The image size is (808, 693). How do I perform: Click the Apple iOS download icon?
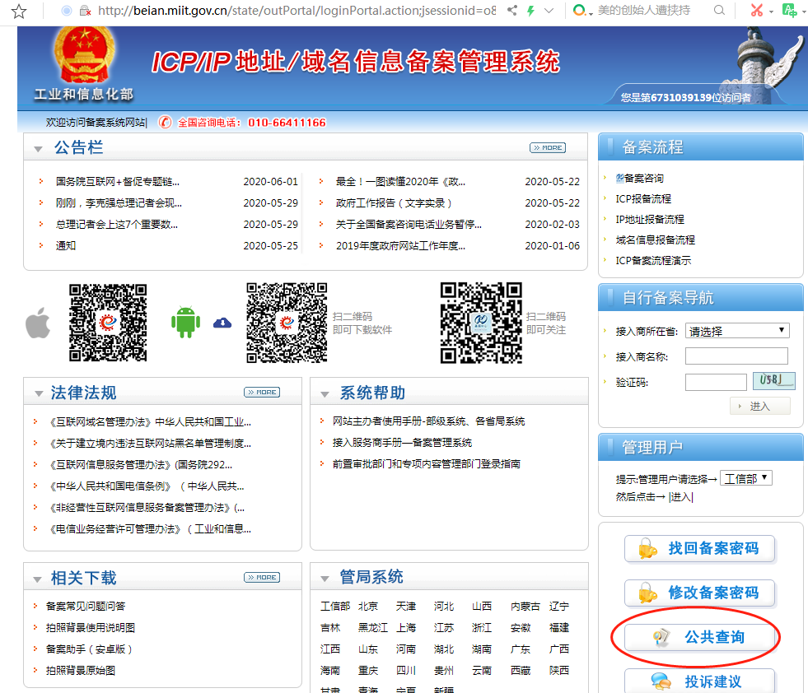[38, 323]
